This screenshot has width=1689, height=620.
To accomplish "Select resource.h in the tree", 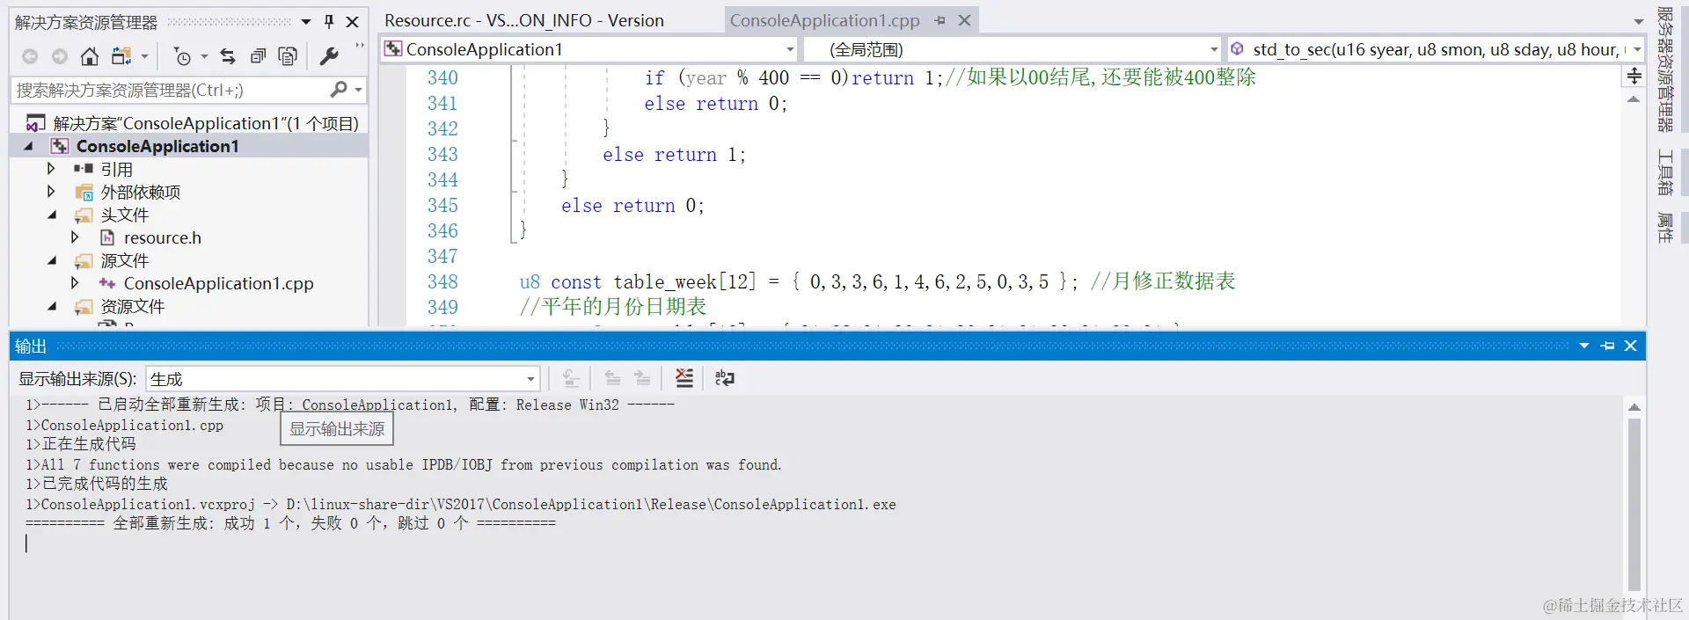I will [x=163, y=237].
